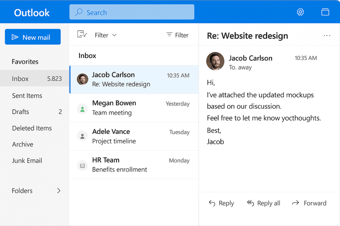The height and width of the screenshot is (226, 340).
Task: Click Megan Bowen's green contact avatar
Action: click(82, 109)
